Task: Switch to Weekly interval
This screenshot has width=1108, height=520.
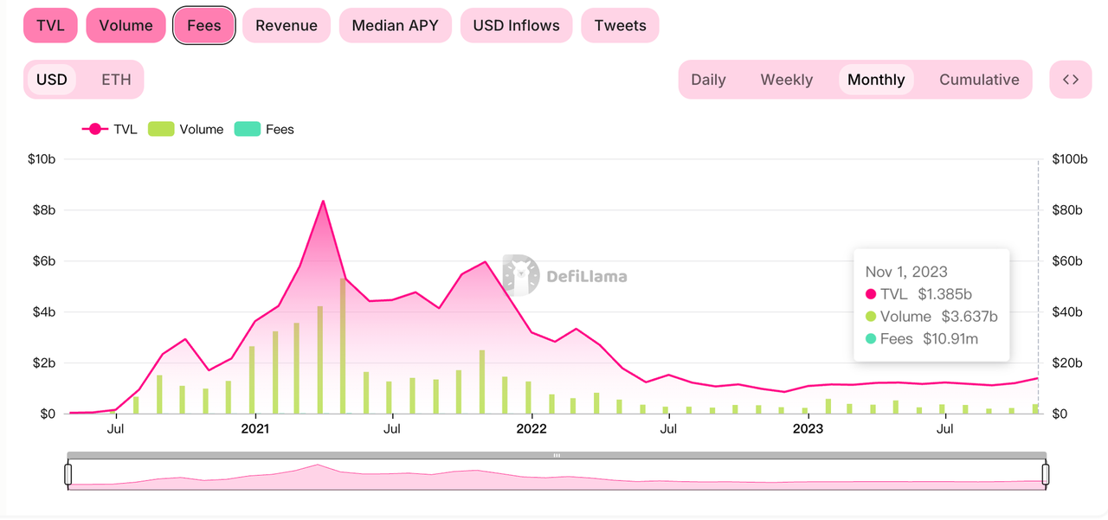Action: (786, 80)
